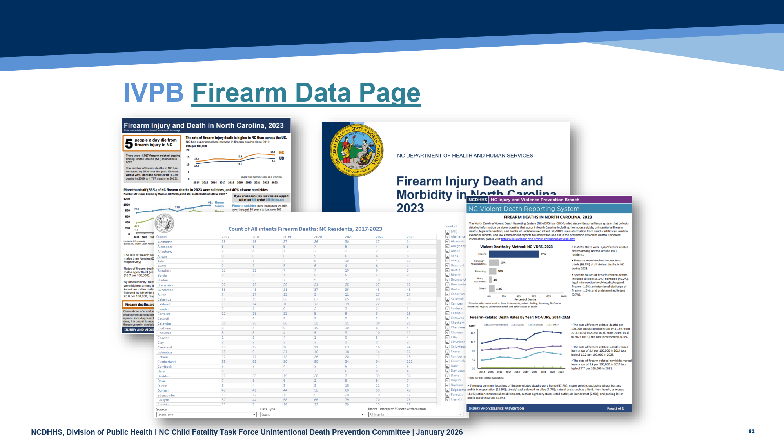Expand the Intent 'All Intents' dropdown
Image resolution: width=784 pixels, height=441 pixels.
(416, 414)
